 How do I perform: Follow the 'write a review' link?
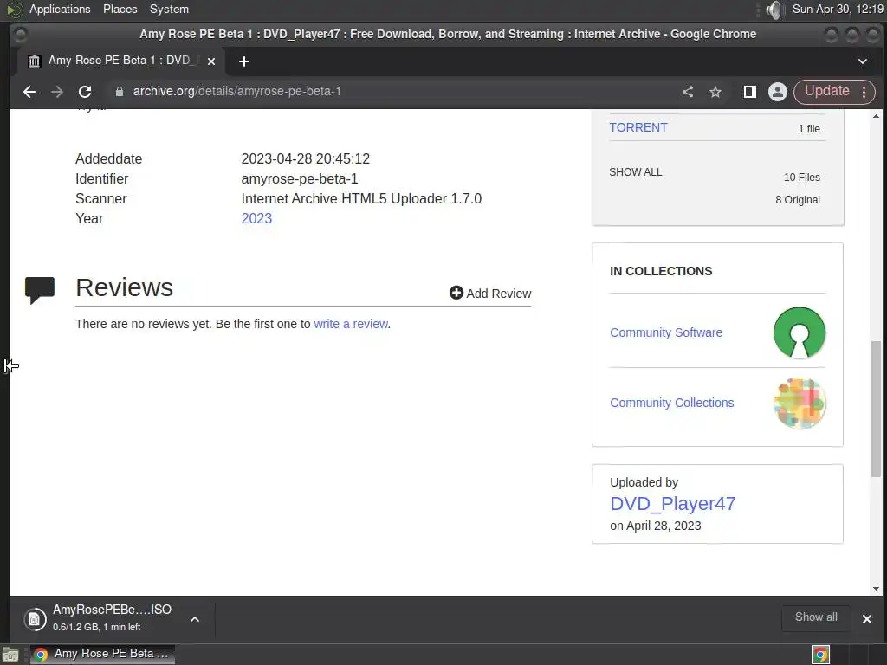pyautogui.click(x=351, y=324)
